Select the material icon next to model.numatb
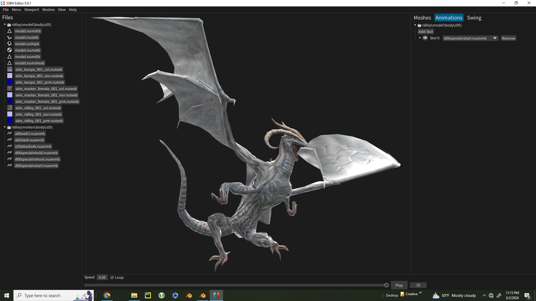536x301 pixels. click(9, 50)
